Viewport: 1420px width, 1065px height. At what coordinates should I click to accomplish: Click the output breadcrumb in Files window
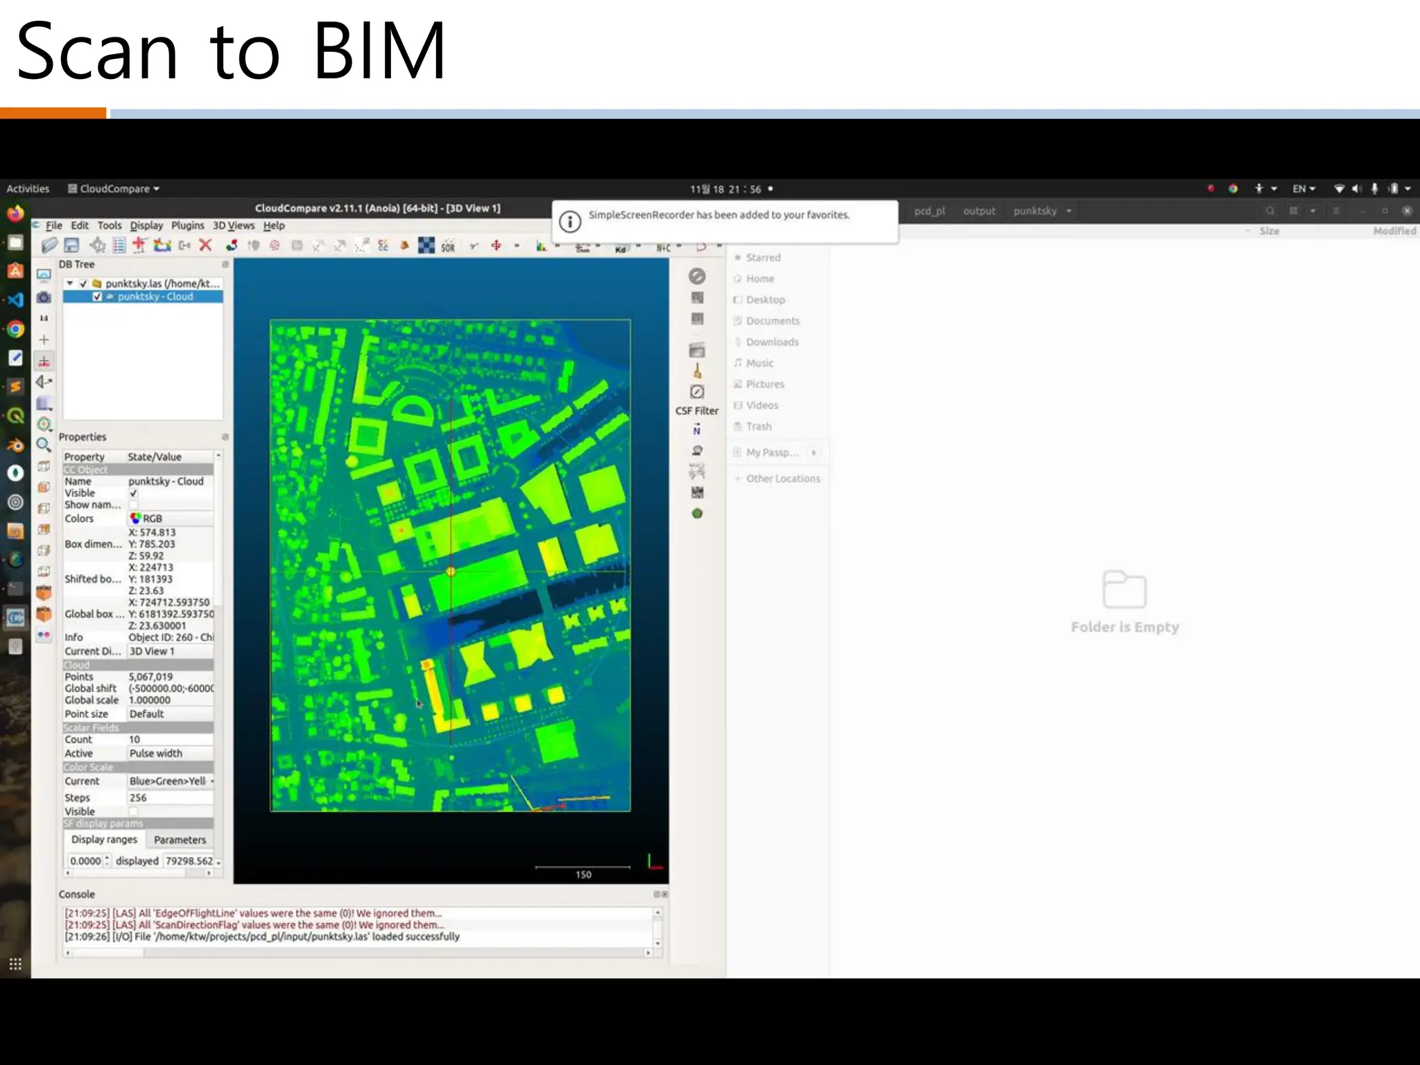979,211
